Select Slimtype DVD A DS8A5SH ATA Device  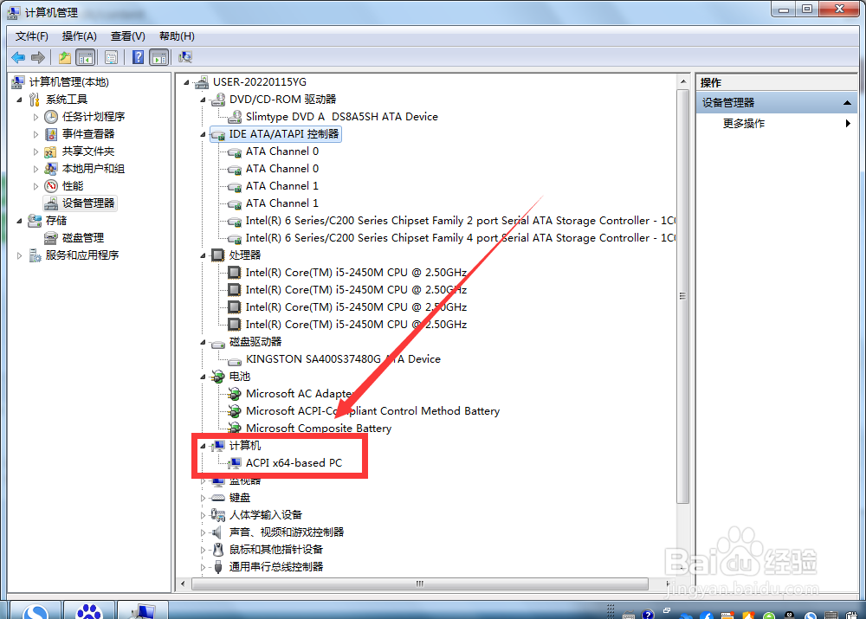click(342, 117)
